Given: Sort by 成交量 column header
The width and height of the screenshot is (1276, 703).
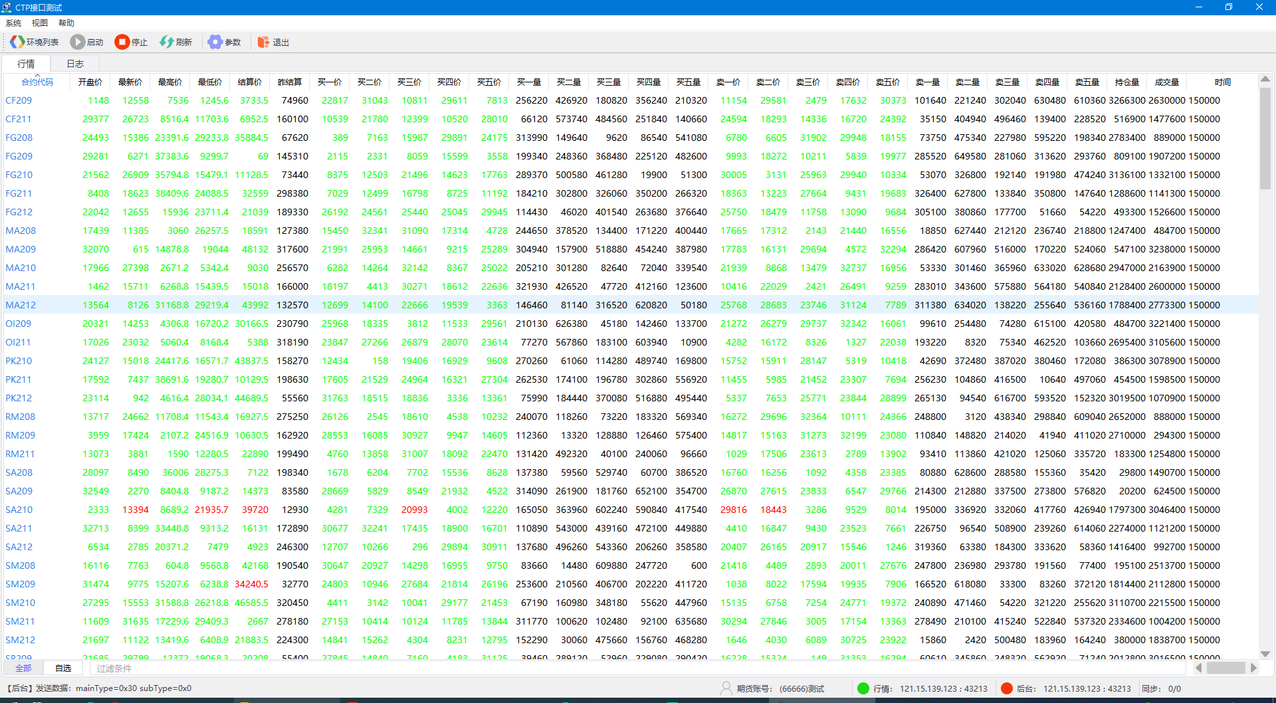Looking at the screenshot, I should 1167,82.
